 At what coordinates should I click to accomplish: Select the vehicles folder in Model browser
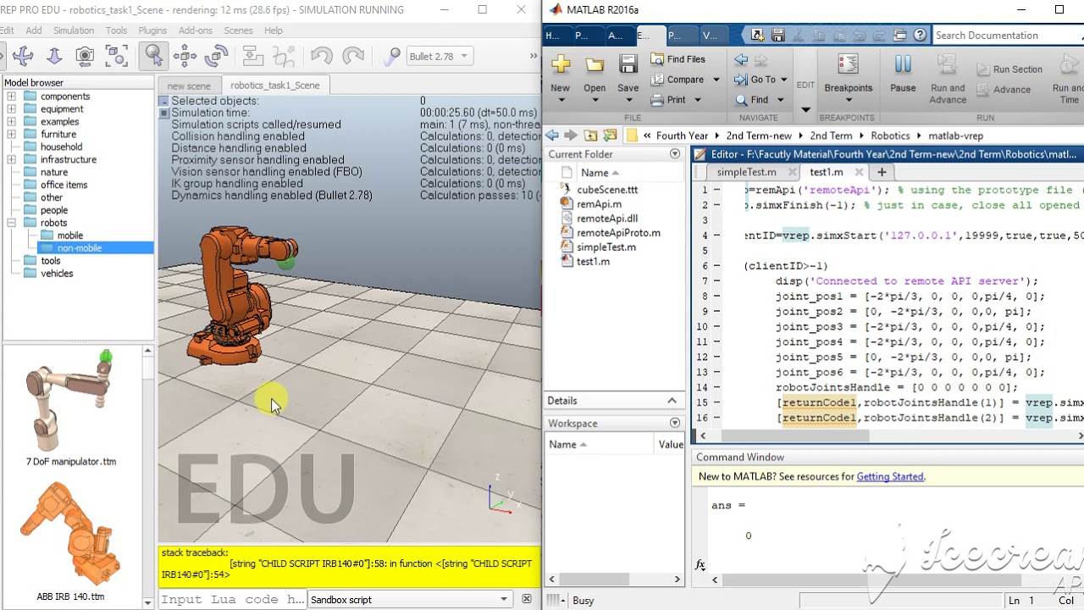[57, 274]
